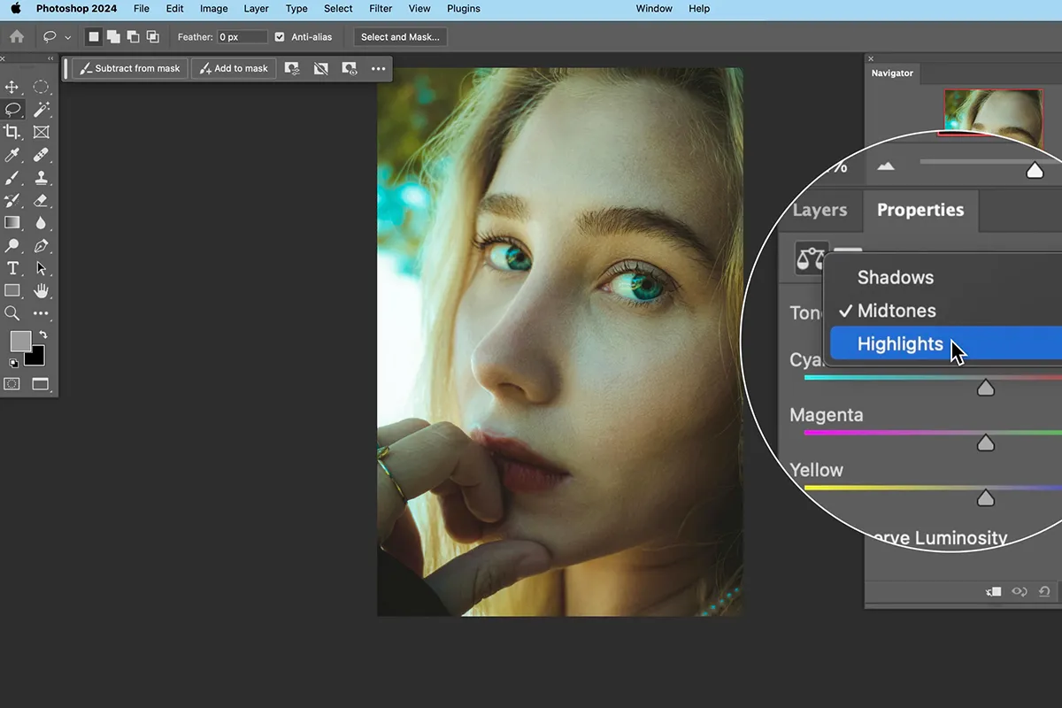
Task: Select the Path Selection arrow tool
Action: coord(41,268)
